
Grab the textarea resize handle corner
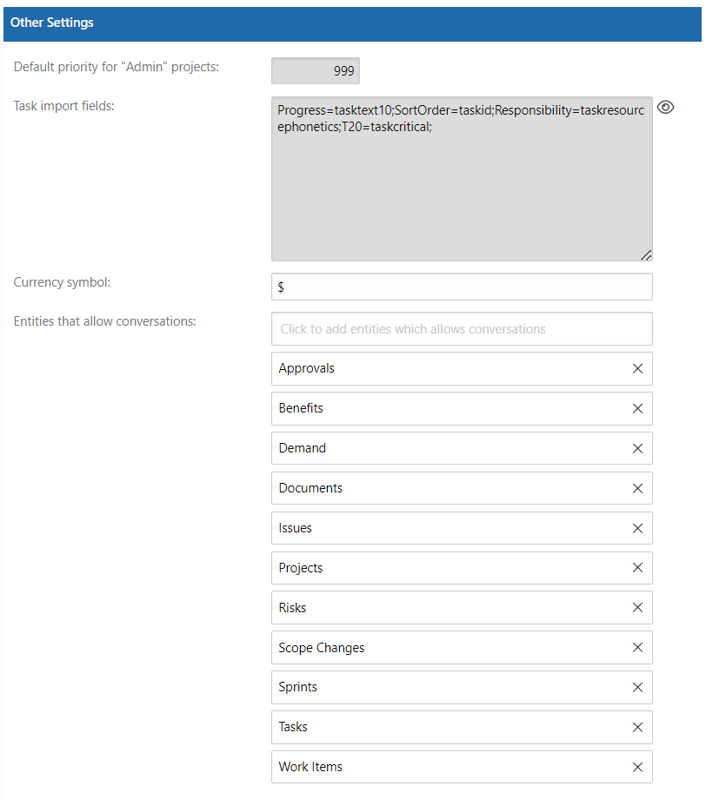[646, 255]
